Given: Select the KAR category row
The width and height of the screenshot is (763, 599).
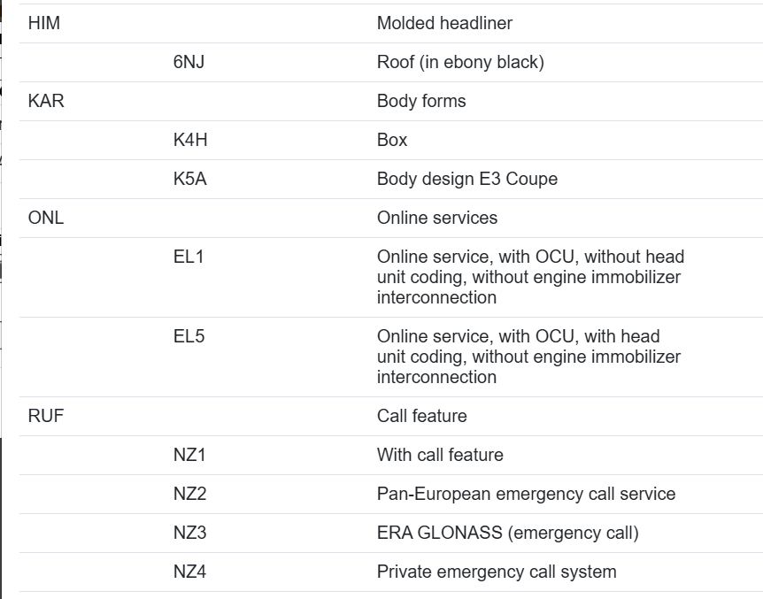Looking at the screenshot, I should click(391, 101).
